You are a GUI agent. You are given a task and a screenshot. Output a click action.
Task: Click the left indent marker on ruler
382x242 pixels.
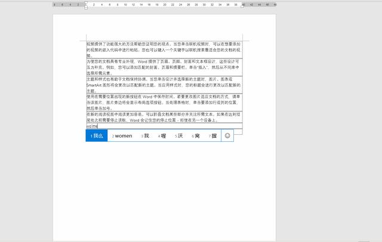point(87,7)
